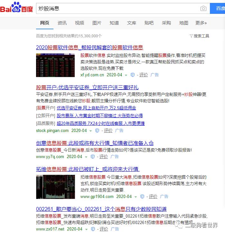Click 广告 label on www.yy7q.com result
This screenshot has width=225, height=235.
click(x=115, y=157)
